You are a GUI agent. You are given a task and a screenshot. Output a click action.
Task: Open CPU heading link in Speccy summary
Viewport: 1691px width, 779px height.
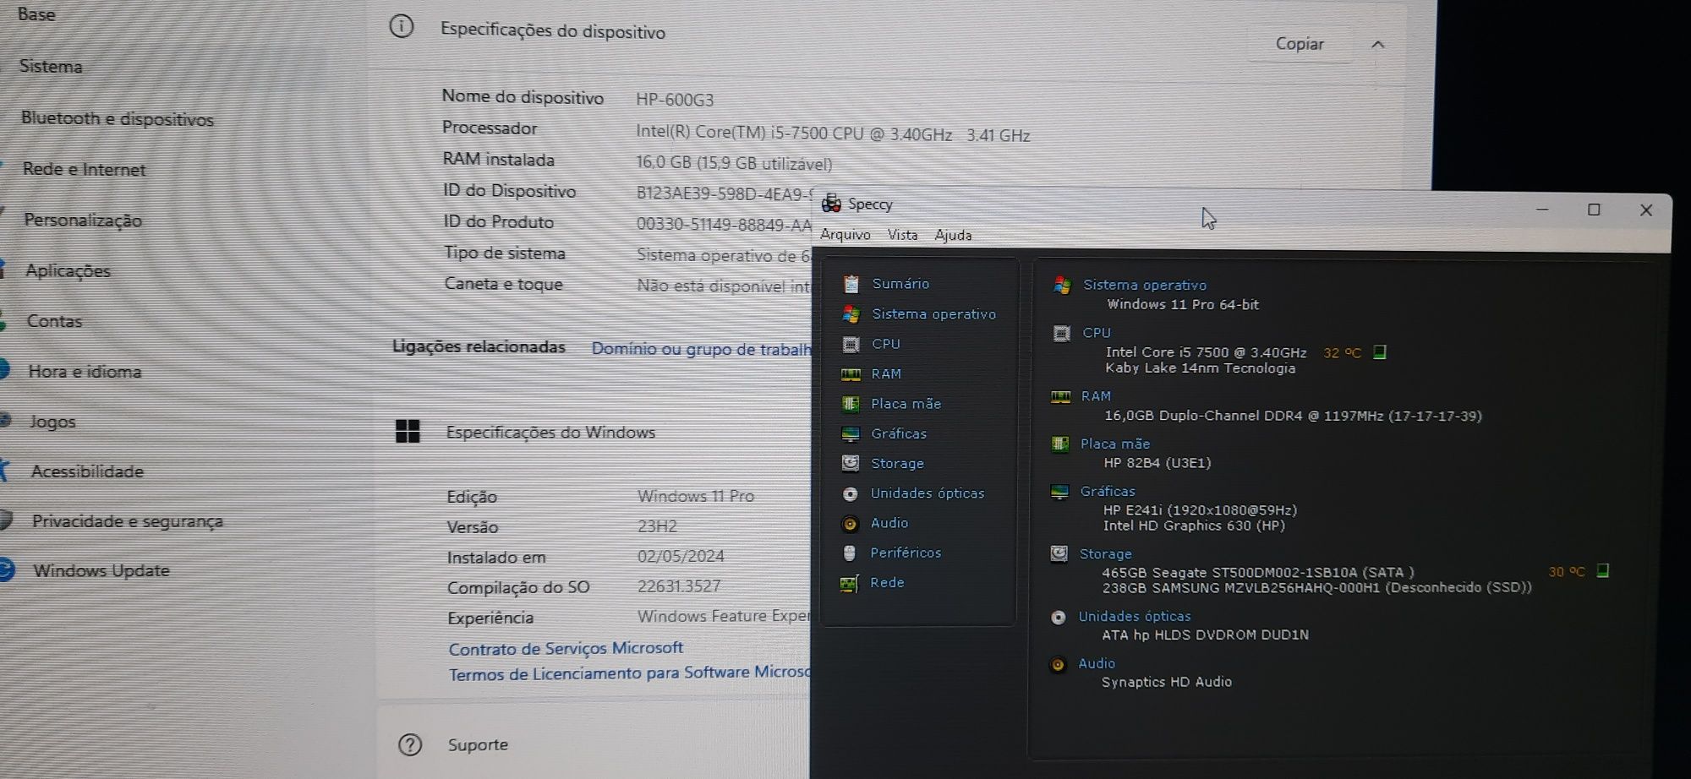click(x=1097, y=333)
